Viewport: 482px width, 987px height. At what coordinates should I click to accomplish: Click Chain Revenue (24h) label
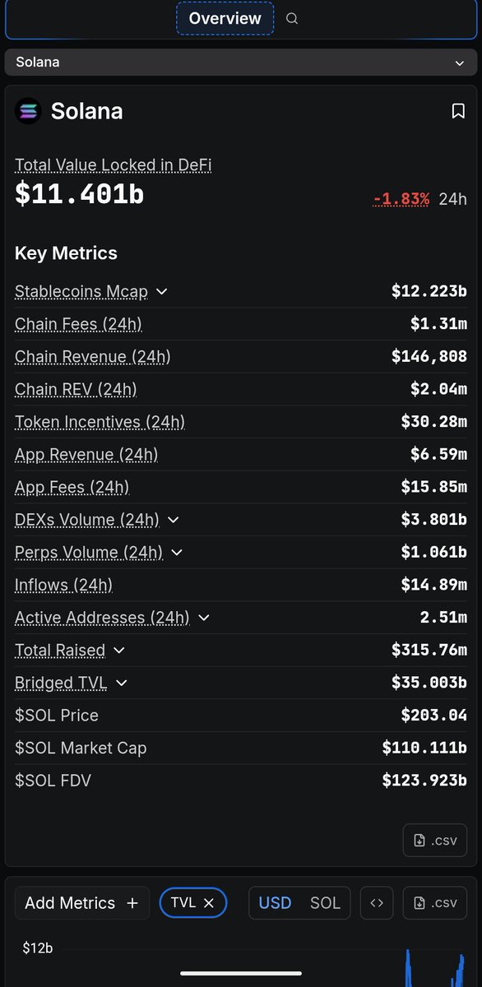pos(93,357)
